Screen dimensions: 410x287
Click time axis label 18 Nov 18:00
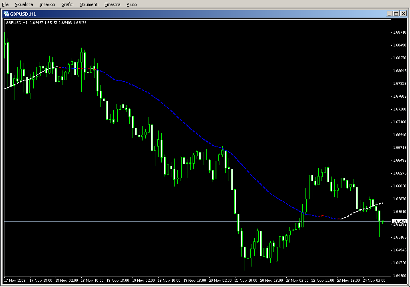(118, 281)
